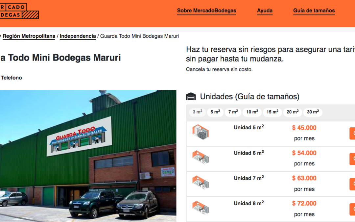The image size is (355, 222).
Task: Open Guía de tamaños in header
Action: 314,11
